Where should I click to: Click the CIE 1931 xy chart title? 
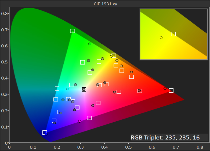pos(105,4)
